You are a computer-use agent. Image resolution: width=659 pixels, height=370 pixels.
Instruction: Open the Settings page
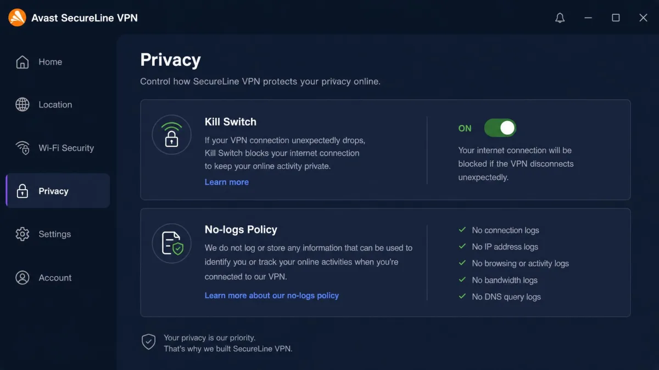pos(58,234)
